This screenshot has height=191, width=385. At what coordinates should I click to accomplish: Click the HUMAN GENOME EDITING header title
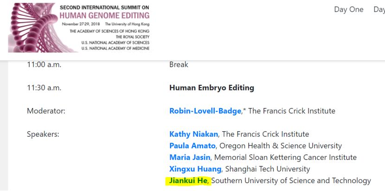pos(104,16)
